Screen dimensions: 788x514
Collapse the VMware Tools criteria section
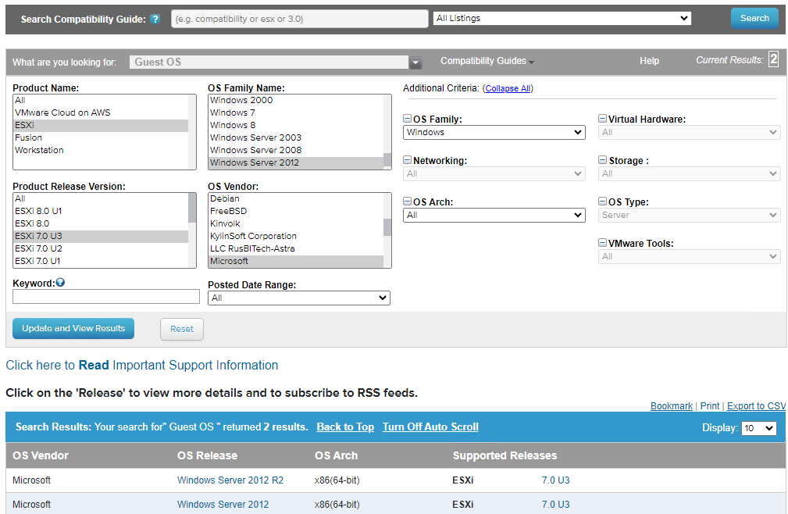(602, 243)
